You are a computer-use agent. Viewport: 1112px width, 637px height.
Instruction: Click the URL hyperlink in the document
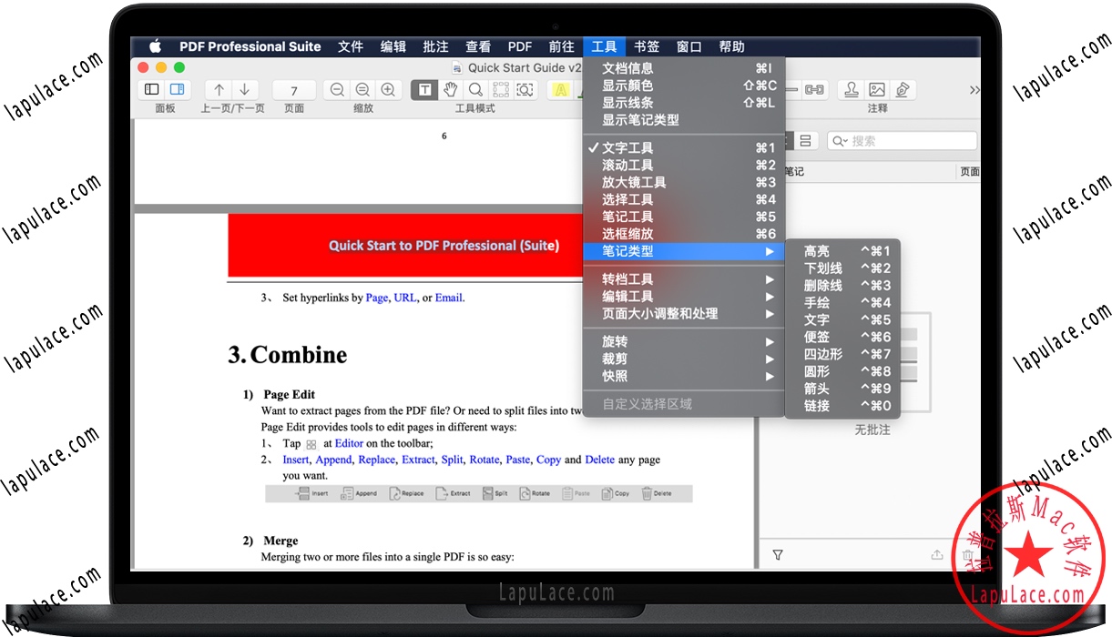[x=405, y=298]
